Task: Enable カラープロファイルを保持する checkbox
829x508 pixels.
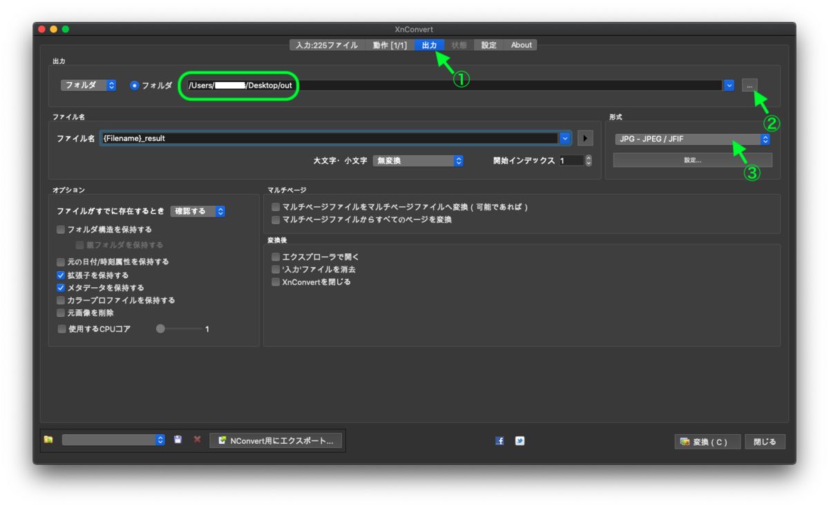Action: click(x=61, y=300)
